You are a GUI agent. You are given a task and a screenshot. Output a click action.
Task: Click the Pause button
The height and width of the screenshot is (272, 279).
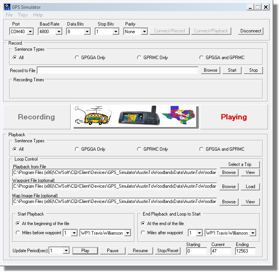point(113,251)
